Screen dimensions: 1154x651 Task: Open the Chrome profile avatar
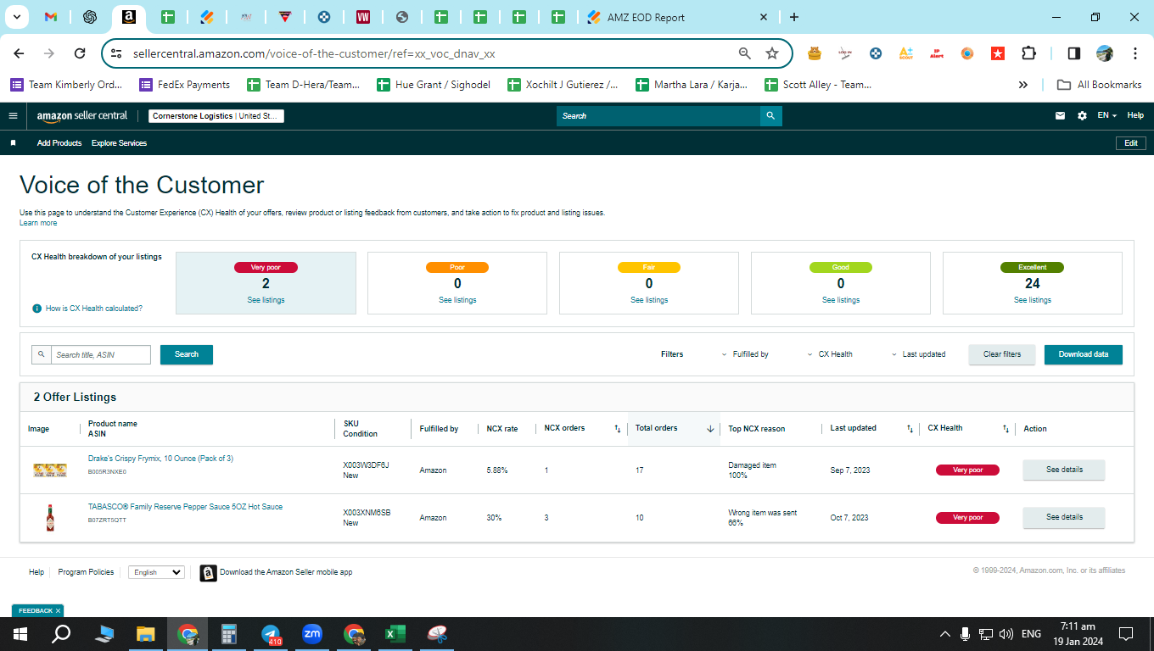point(1105,53)
